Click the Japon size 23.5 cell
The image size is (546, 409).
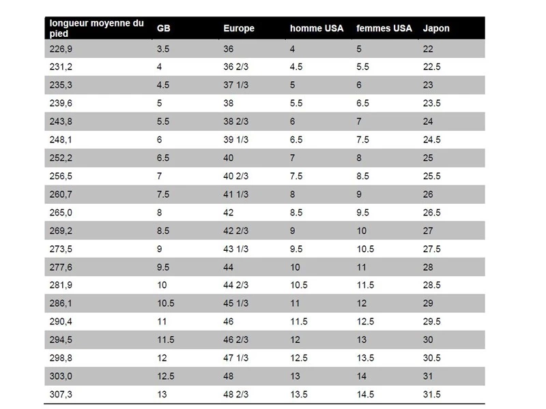(433, 104)
